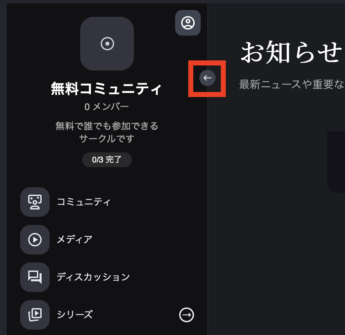Expand シリーズ with circled right arrow

pyautogui.click(x=187, y=315)
